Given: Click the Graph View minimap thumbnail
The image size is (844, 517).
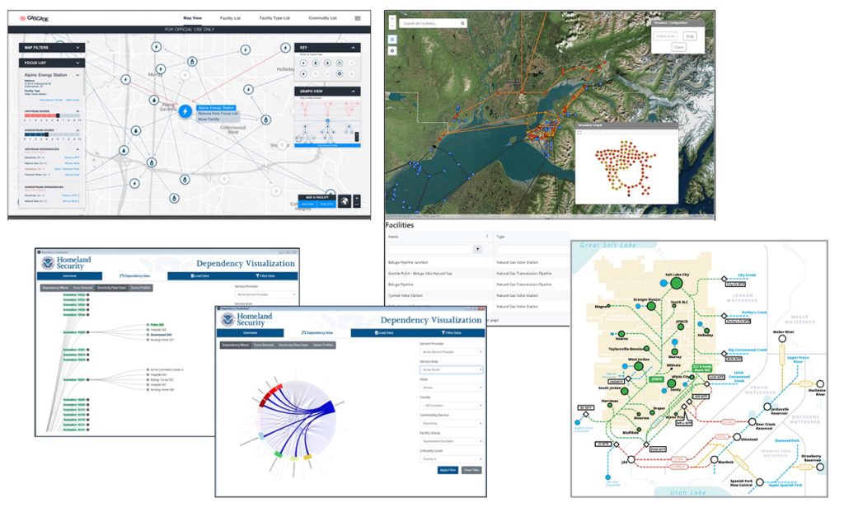Looking at the screenshot, I should [x=327, y=123].
